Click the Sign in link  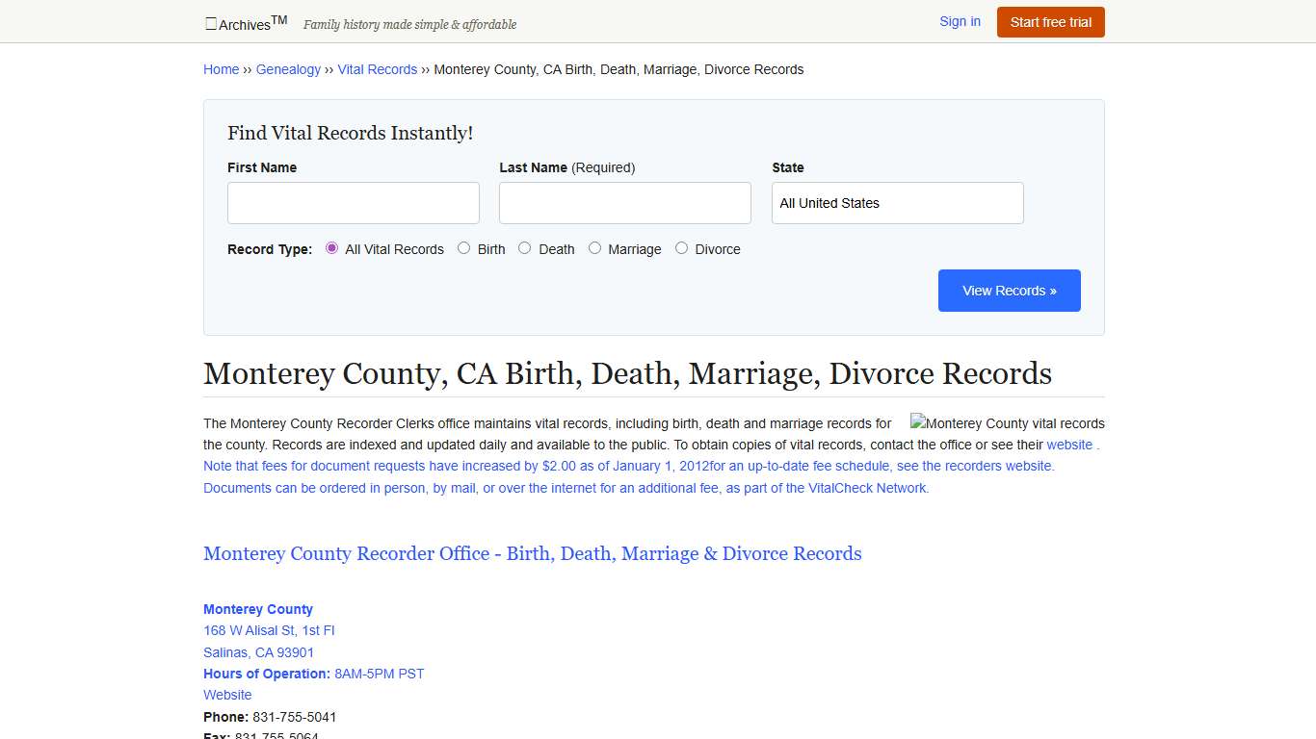(x=959, y=20)
